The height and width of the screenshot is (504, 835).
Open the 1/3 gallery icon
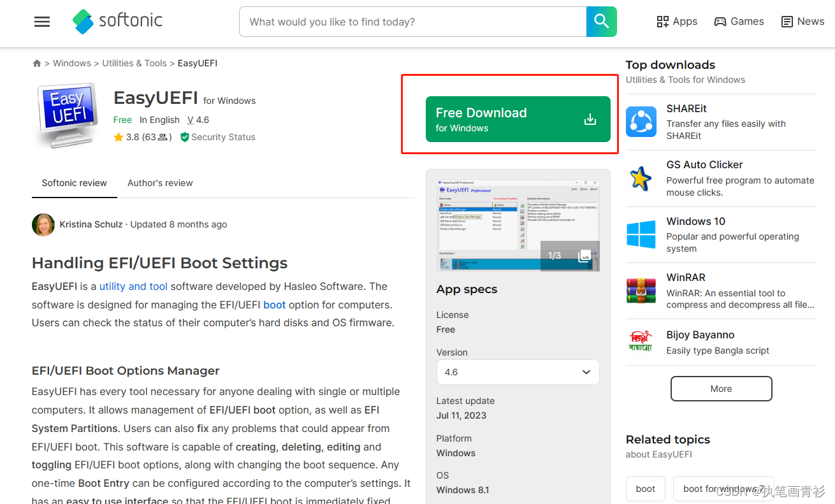coord(584,256)
